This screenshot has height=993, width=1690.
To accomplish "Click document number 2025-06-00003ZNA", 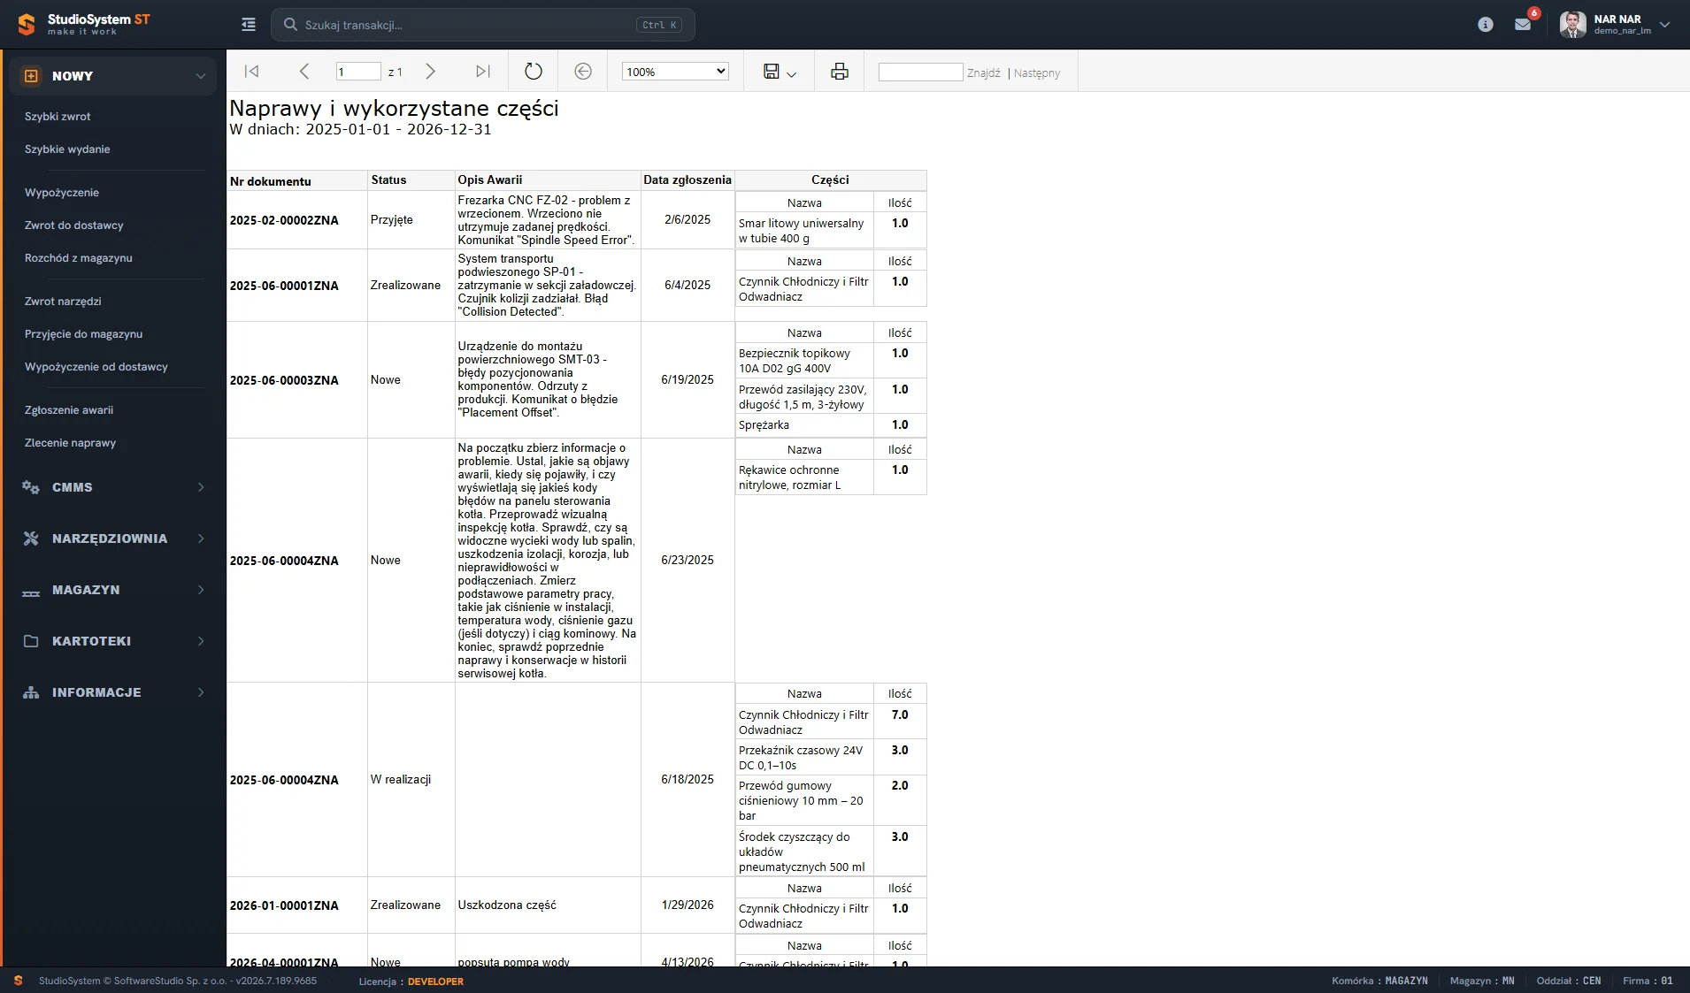I will coord(284,380).
